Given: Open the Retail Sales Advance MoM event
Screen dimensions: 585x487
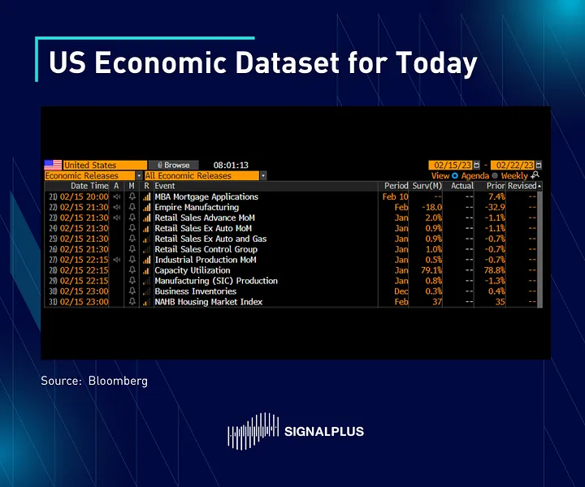Looking at the screenshot, I should [205, 218].
